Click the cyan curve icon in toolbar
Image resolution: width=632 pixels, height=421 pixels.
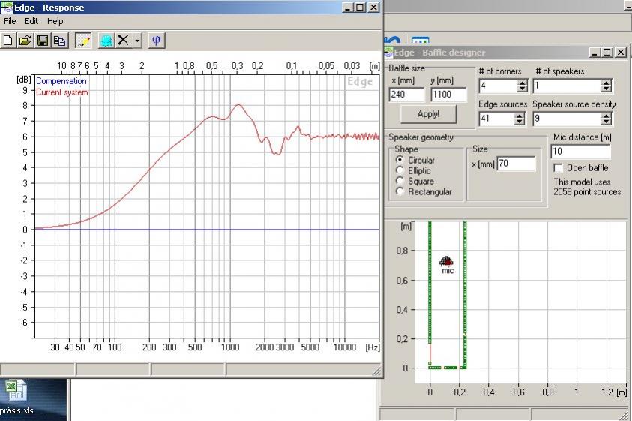click(106, 40)
